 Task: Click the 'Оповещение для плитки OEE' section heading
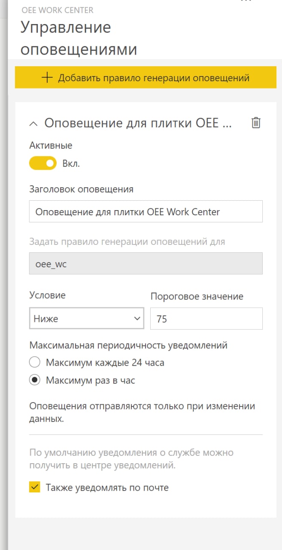tap(138, 123)
